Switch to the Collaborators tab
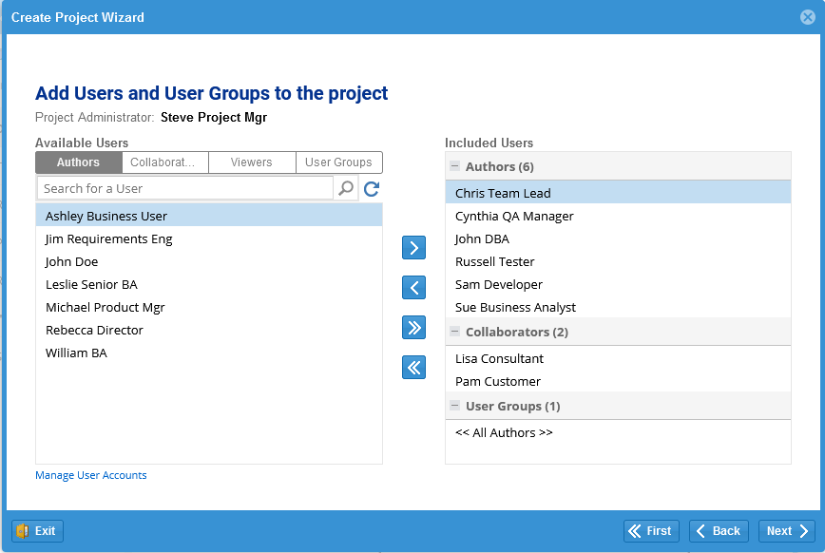The height and width of the screenshot is (553, 825). [x=164, y=162]
